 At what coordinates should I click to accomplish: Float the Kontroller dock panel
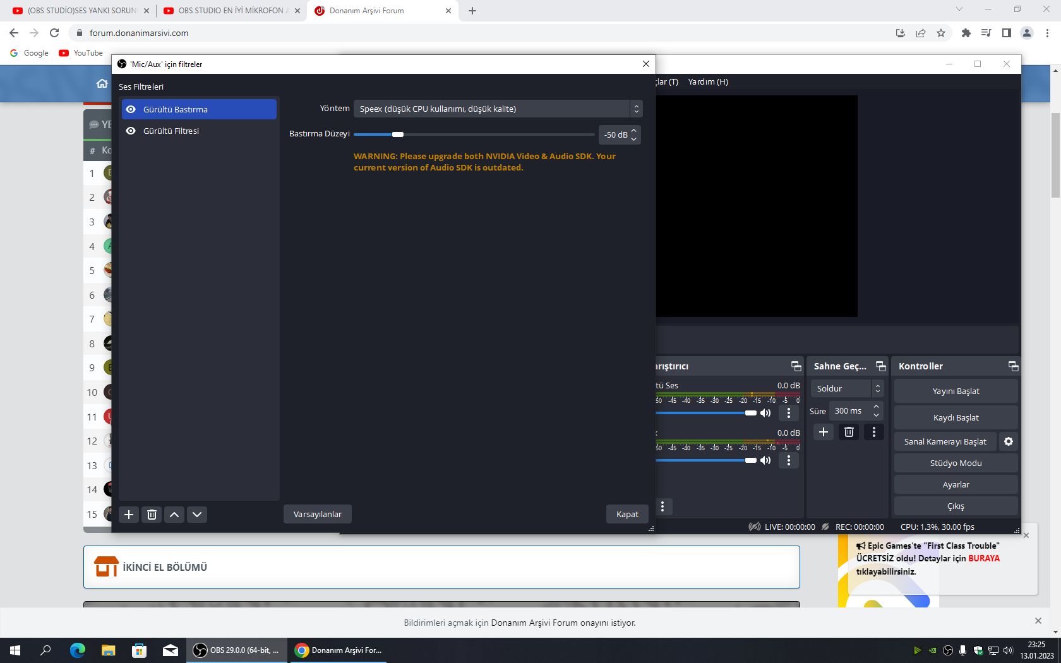[1014, 366]
